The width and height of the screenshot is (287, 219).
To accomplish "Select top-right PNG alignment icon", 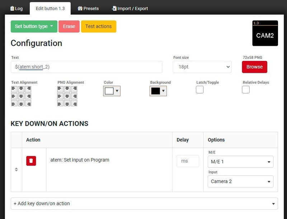I will 74,89.
